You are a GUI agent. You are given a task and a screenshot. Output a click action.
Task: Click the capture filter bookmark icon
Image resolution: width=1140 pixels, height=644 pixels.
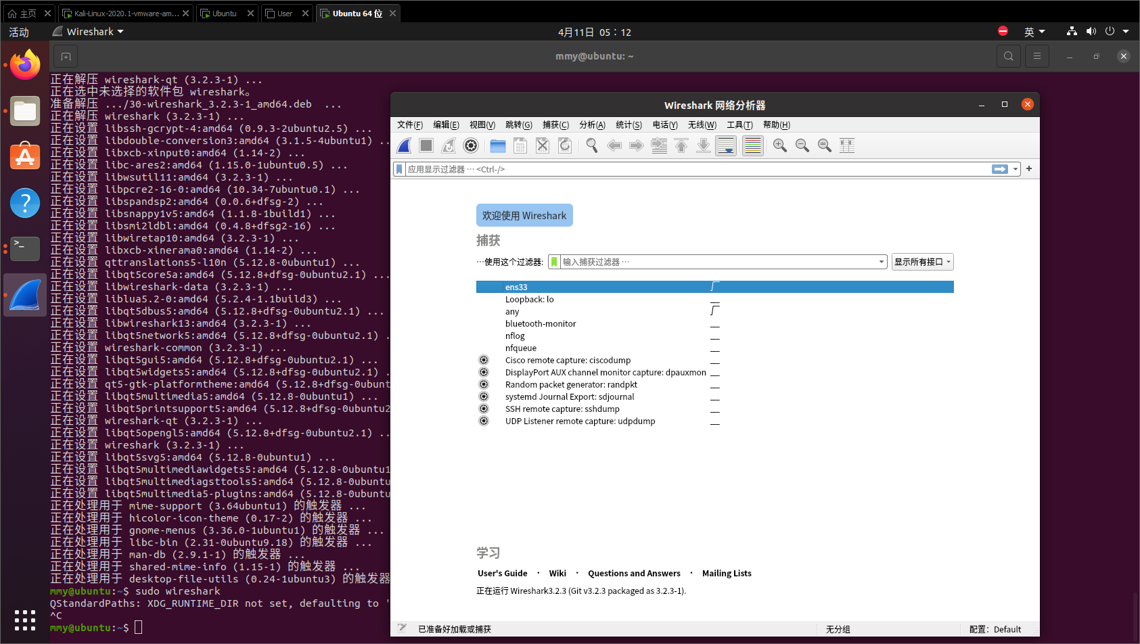point(555,262)
